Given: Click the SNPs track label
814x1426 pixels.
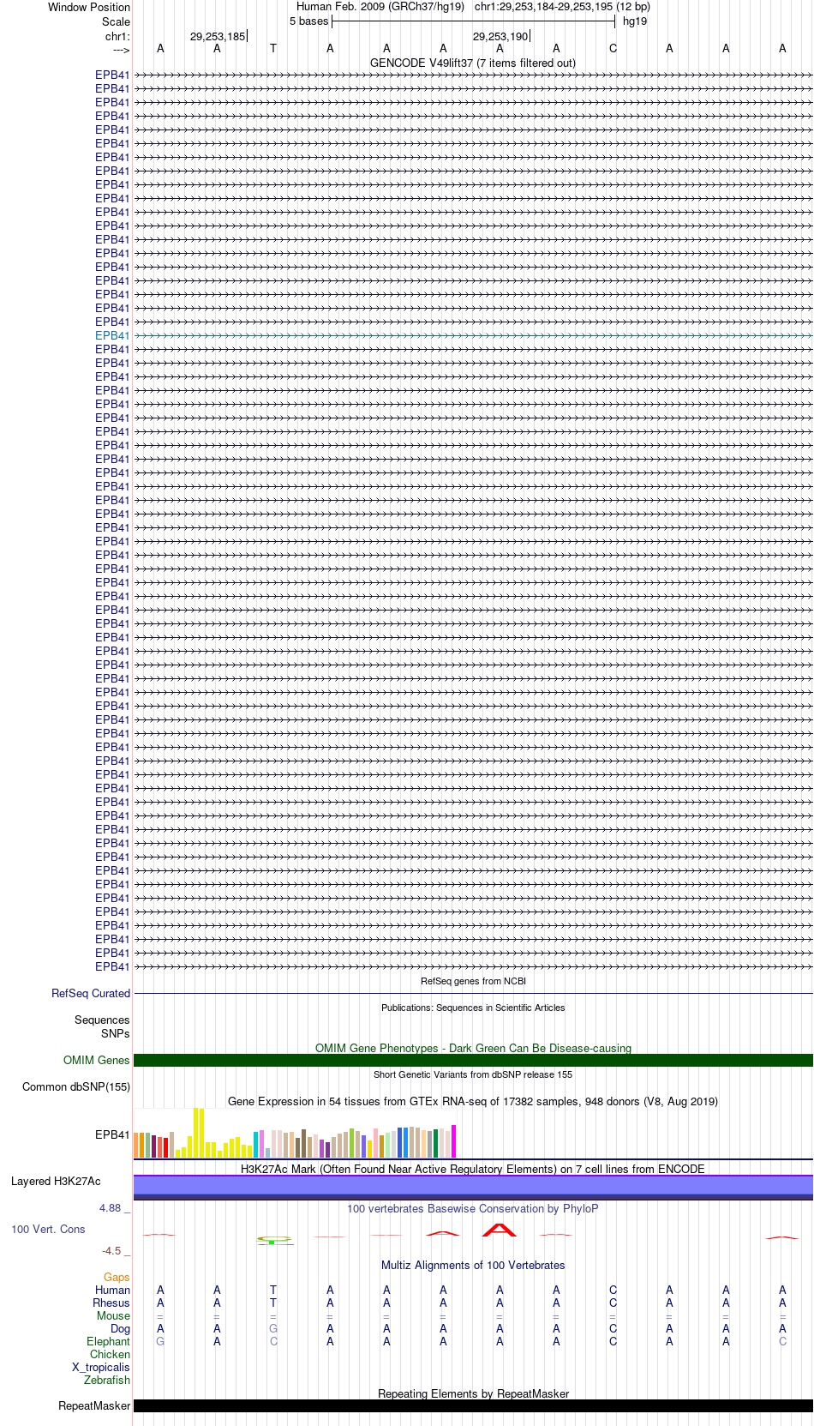Looking at the screenshot, I should click(116, 1033).
